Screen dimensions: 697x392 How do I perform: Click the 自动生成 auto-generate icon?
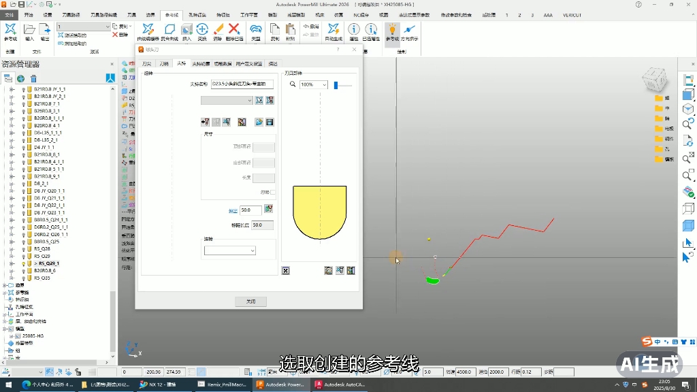334,29
